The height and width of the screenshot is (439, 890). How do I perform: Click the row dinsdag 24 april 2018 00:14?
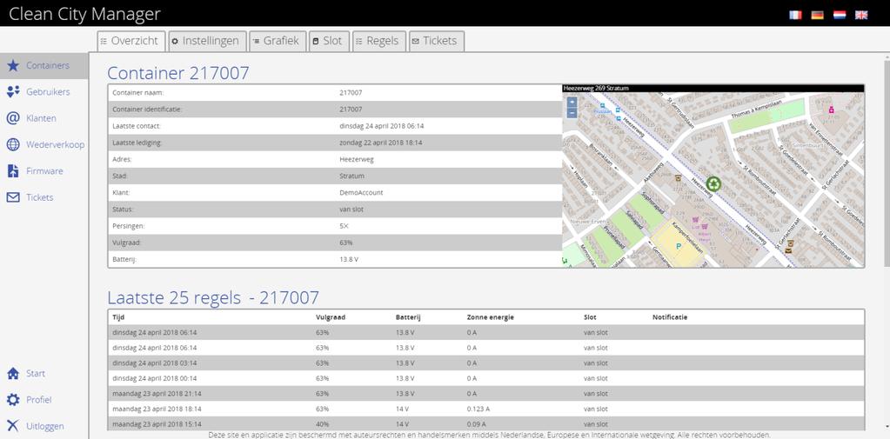(x=485, y=378)
